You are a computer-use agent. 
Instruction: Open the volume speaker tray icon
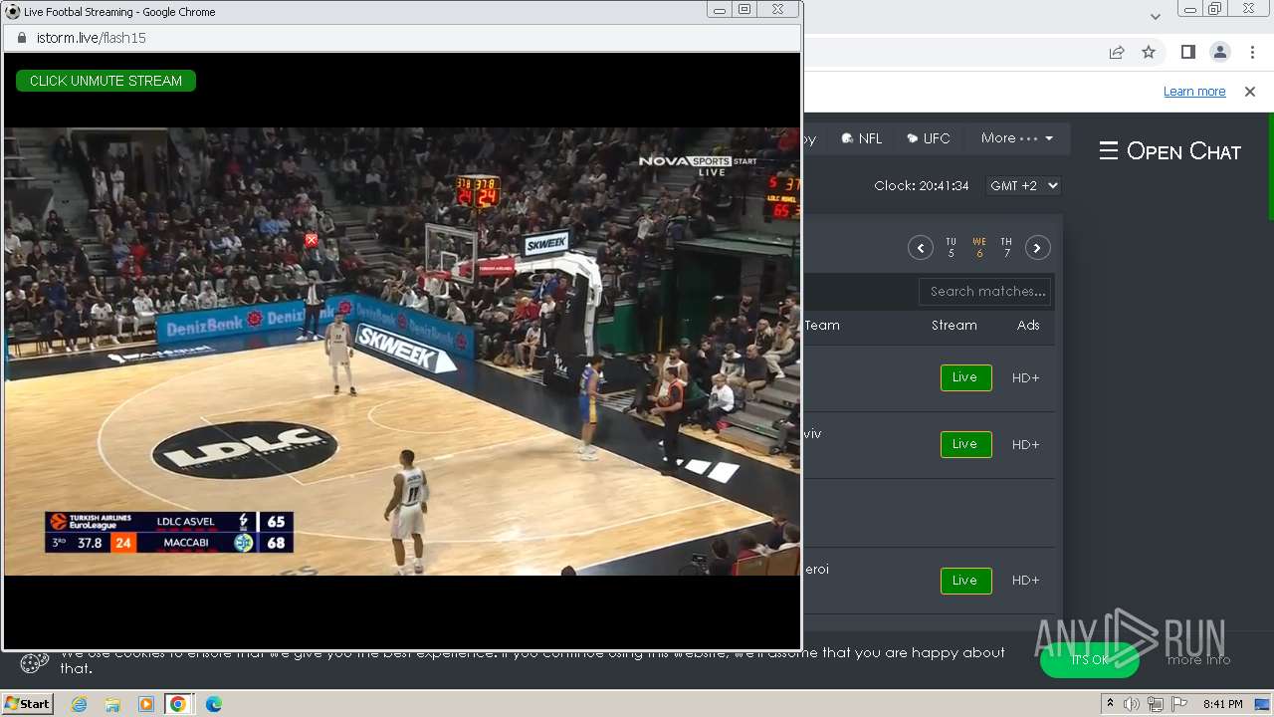point(1132,704)
